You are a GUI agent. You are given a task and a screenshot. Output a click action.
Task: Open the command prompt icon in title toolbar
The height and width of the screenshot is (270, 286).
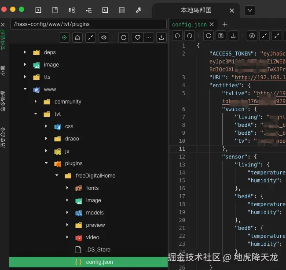[105, 10]
